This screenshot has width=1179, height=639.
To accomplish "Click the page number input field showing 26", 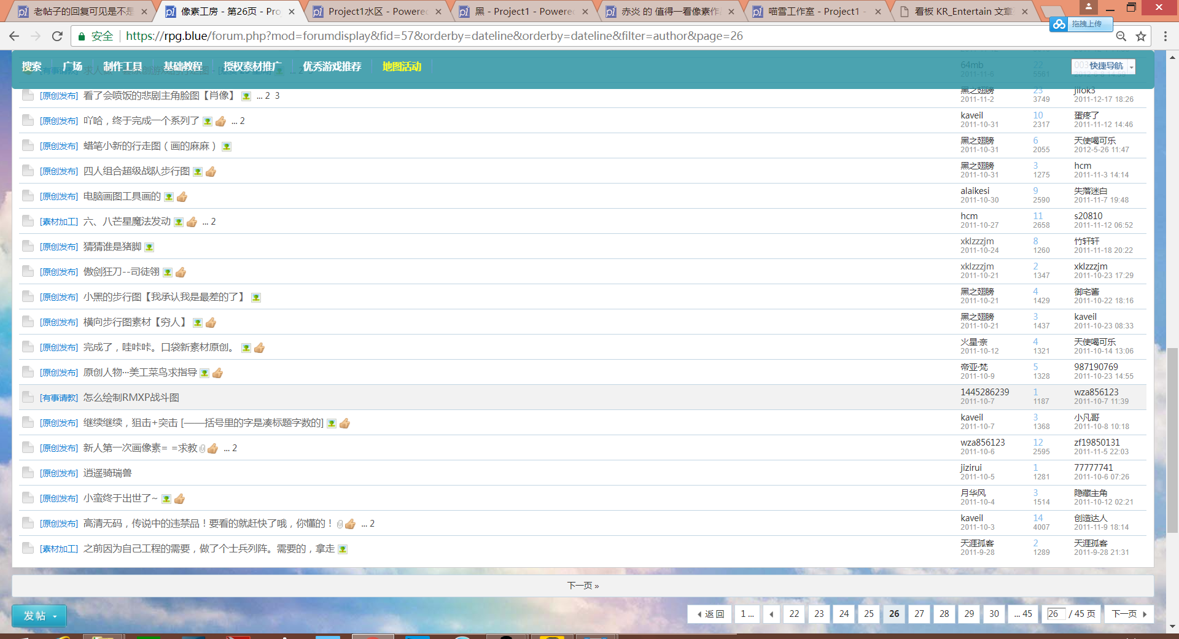I will [x=1056, y=614].
